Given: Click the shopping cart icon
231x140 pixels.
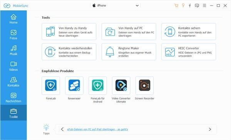Looking at the screenshot, I should [x=176, y=6].
